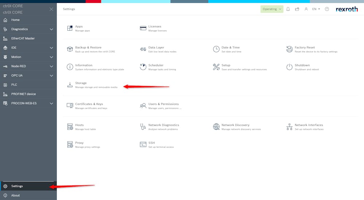Viewport: 364px width, 200px height.
Task: Click the IDE sidebar icon
Action: pyautogui.click(x=5, y=48)
